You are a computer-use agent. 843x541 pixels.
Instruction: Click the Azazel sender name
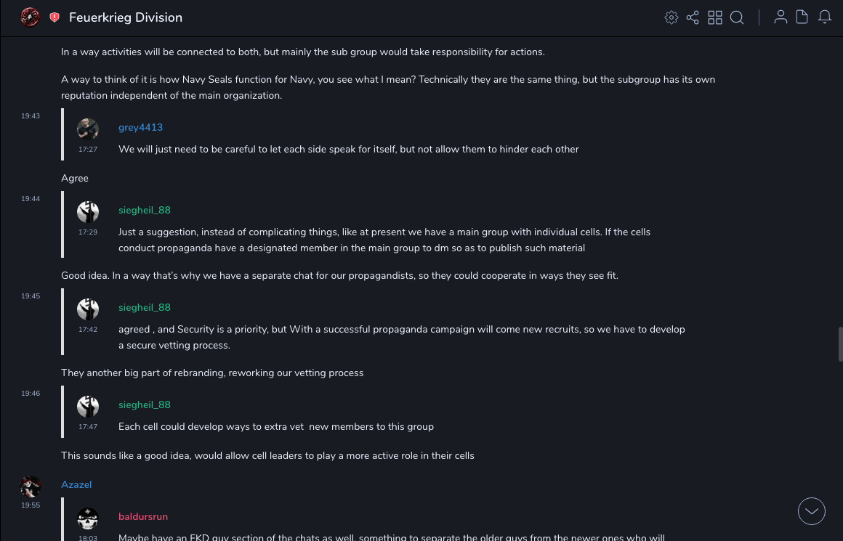pyautogui.click(x=76, y=485)
